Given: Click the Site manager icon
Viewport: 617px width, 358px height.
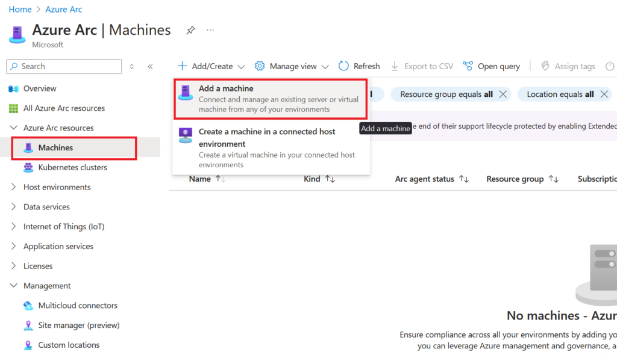Looking at the screenshot, I should click(x=28, y=326).
